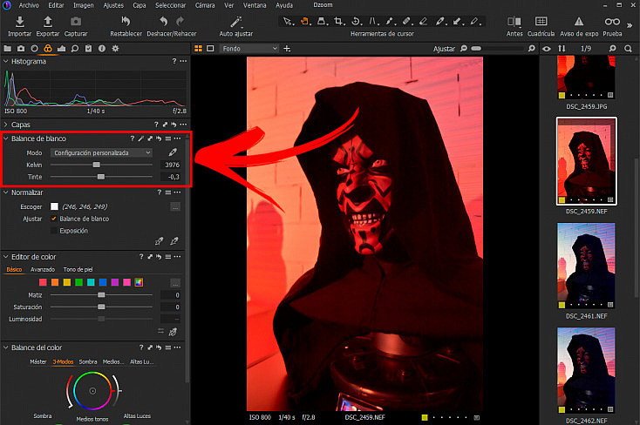The image size is (640, 425).
Task: Click the Aviso de expo warning icon
Action: [x=579, y=21]
